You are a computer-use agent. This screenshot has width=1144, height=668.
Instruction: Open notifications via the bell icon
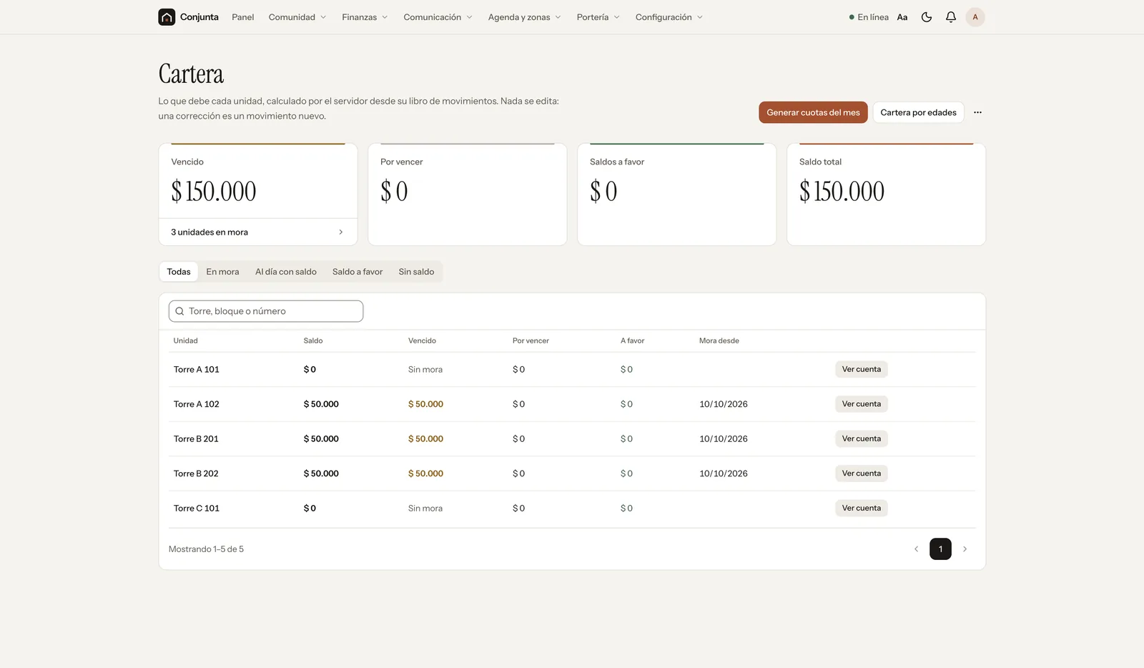[x=951, y=17]
